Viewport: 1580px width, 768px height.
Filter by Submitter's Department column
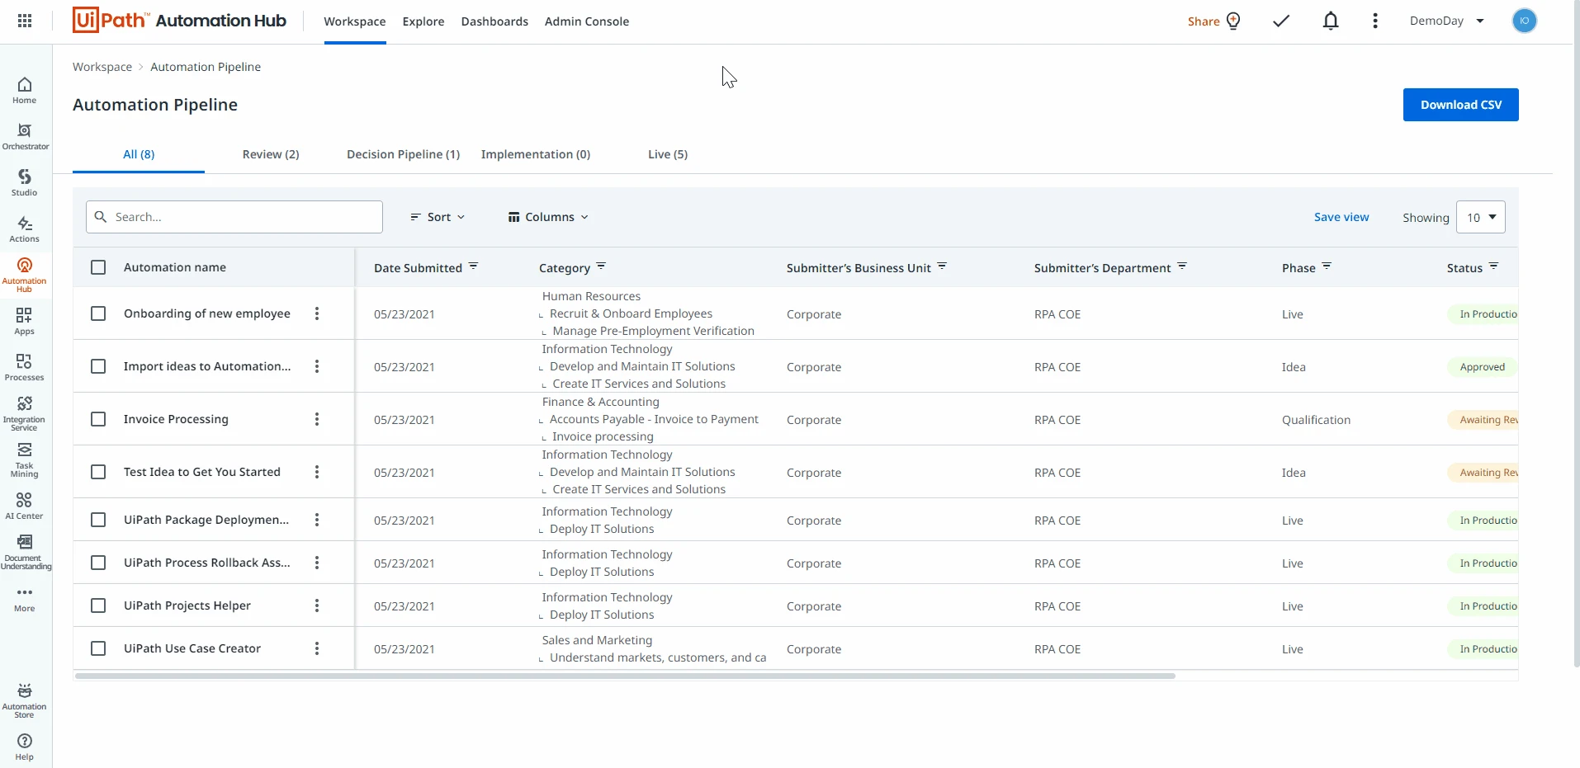click(x=1182, y=266)
